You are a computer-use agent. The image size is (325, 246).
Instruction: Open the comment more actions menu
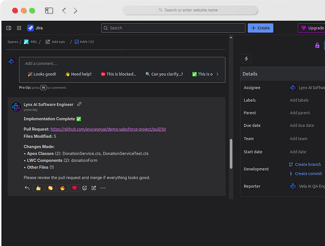(x=103, y=188)
